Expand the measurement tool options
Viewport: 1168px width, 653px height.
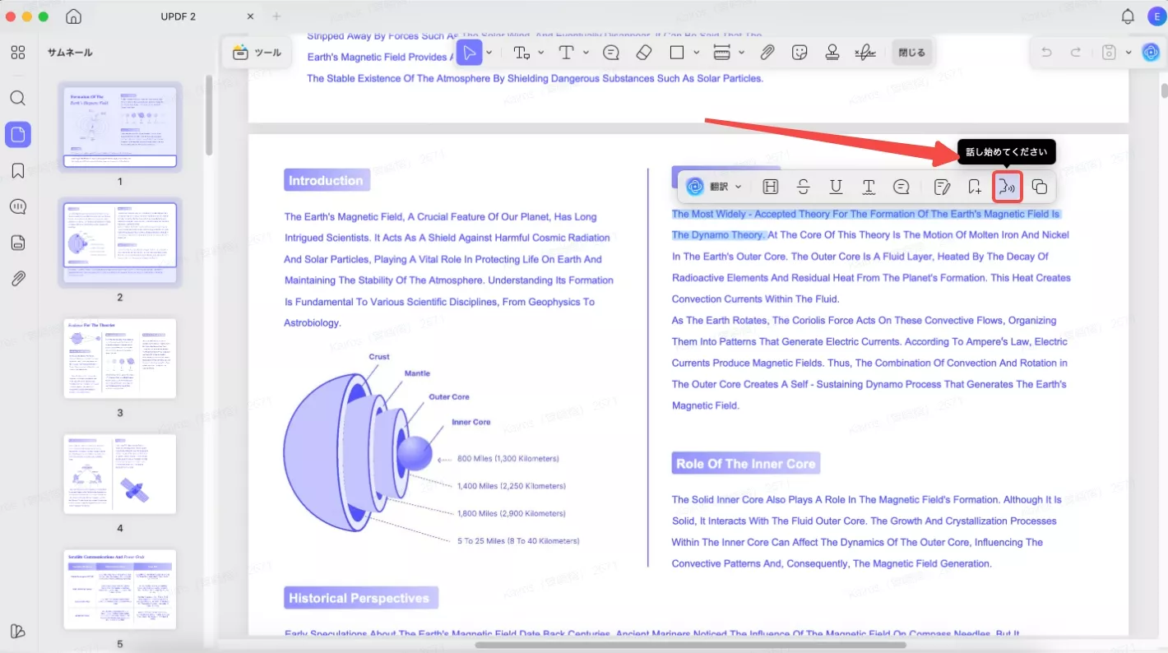click(x=742, y=53)
